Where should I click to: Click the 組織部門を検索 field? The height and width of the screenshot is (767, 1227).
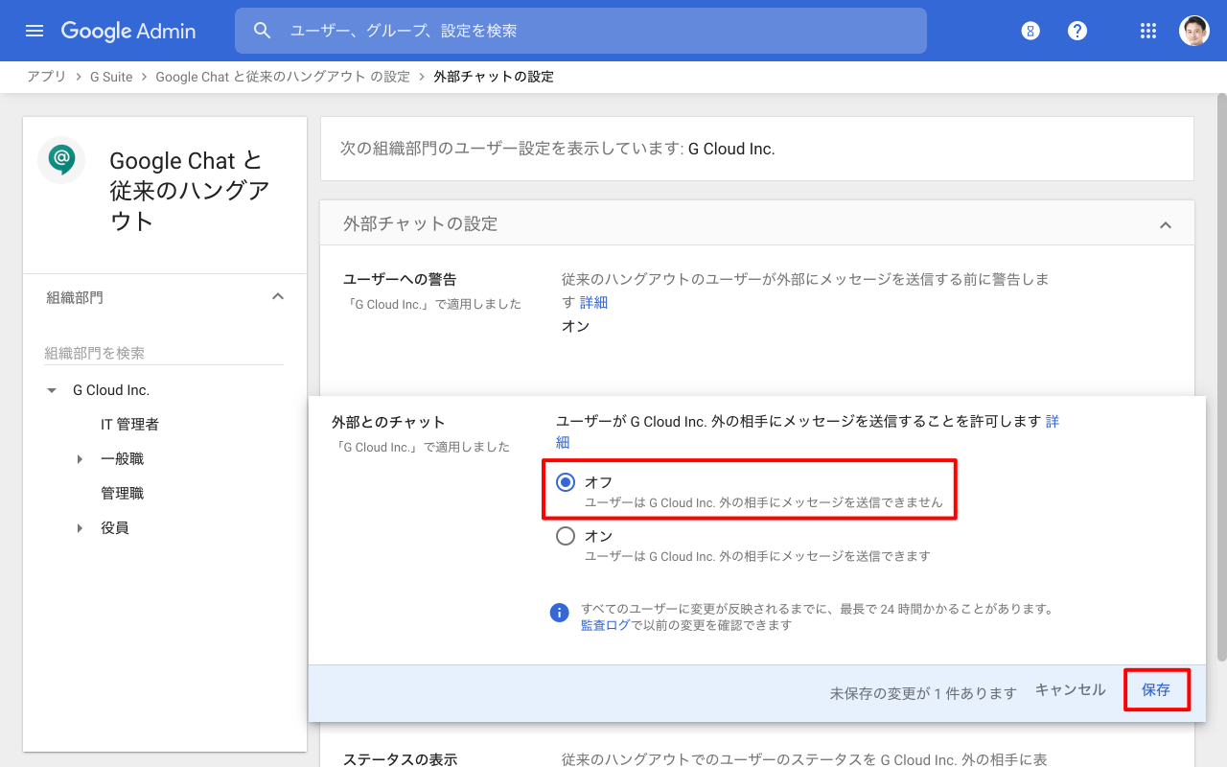tap(164, 353)
